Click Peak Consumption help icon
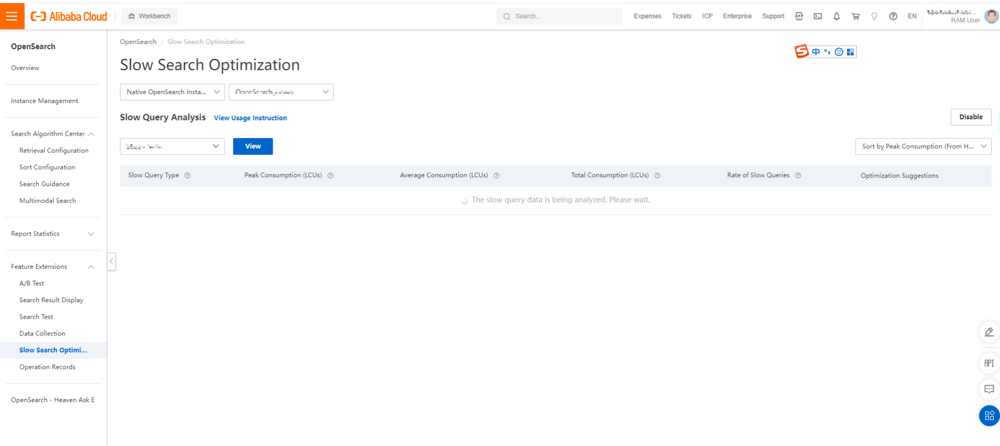Screen dimensions: 1000x446 pyautogui.click(x=330, y=176)
